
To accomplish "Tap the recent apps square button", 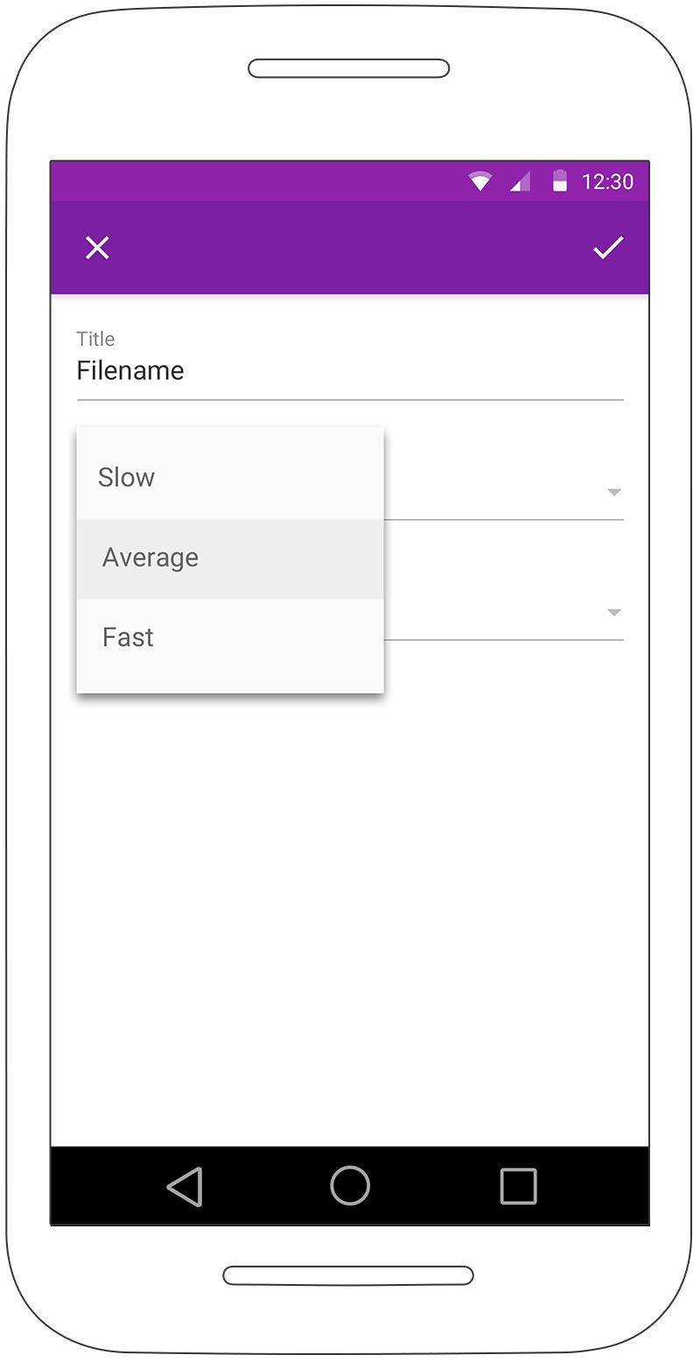I will [x=518, y=1186].
